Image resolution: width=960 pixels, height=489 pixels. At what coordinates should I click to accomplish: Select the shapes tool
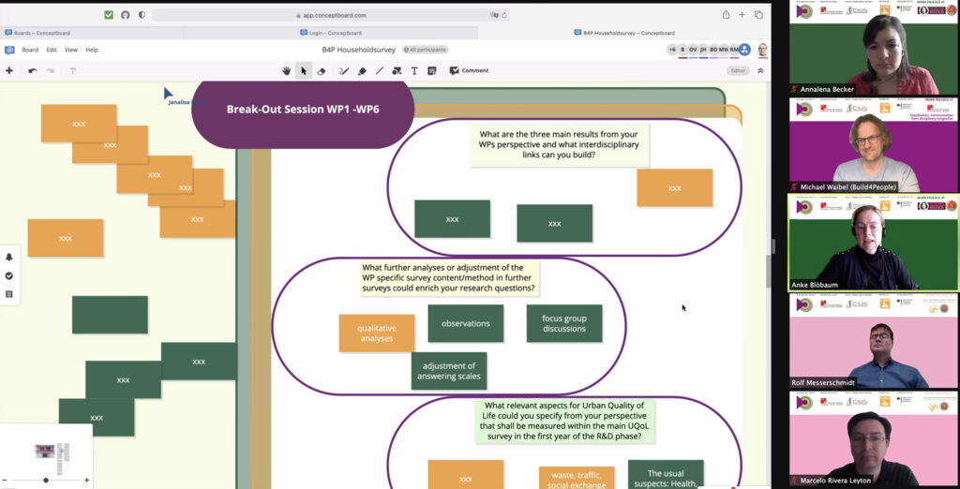[397, 71]
